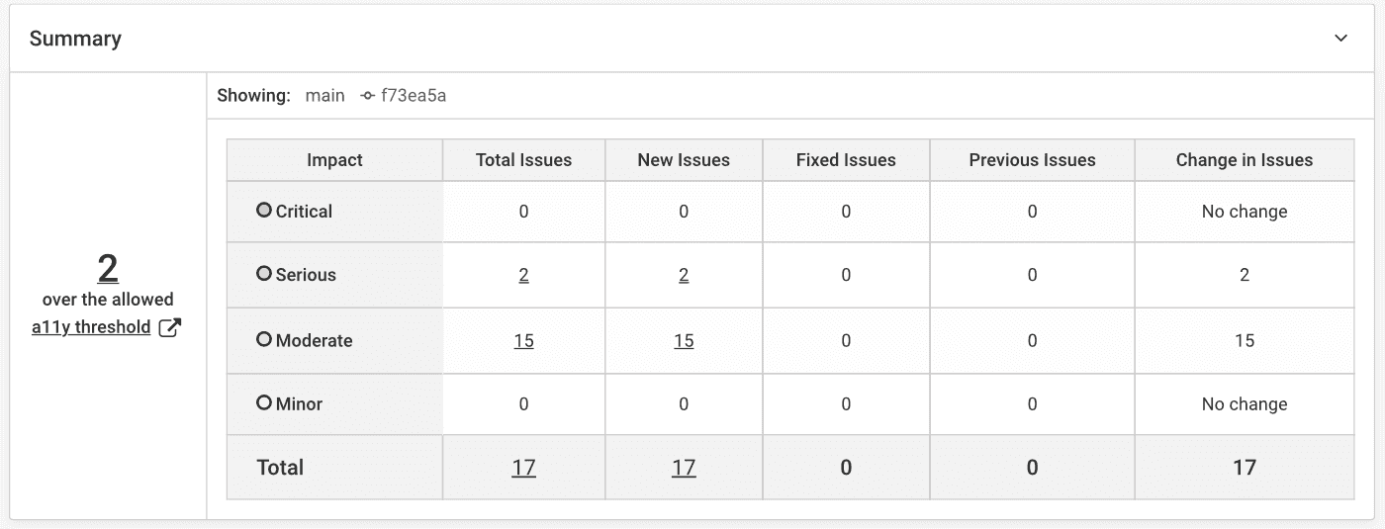Open the overall Total issues 17 link
Image resolution: width=1385 pixels, height=529 pixels.
pos(523,468)
